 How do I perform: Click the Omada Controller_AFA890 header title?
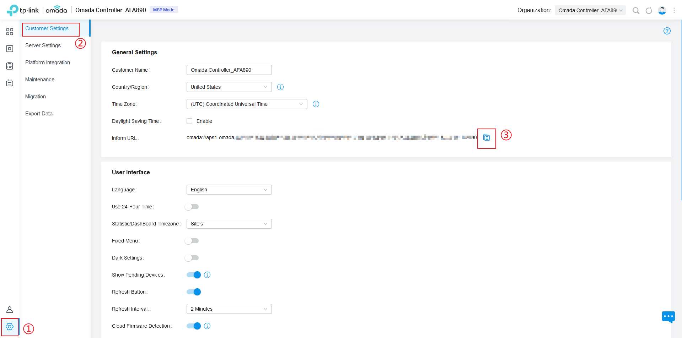tap(111, 10)
